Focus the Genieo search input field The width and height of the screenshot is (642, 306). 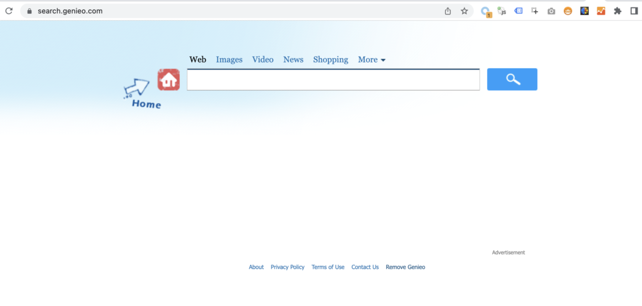[333, 80]
